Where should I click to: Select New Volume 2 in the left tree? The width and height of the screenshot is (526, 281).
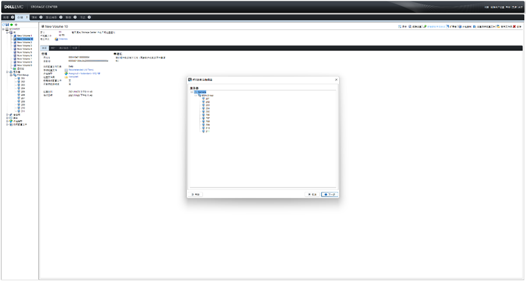click(24, 42)
